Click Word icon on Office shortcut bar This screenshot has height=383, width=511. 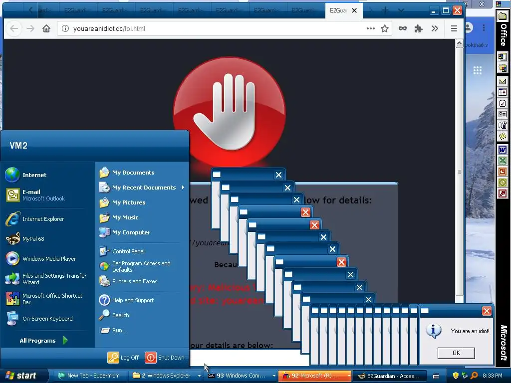pyautogui.click(x=503, y=150)
